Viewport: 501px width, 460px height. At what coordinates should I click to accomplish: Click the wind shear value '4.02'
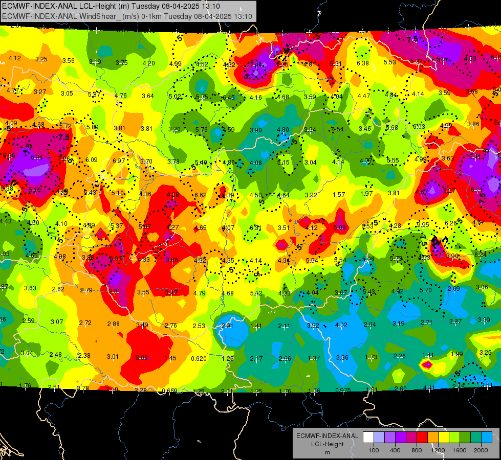[x=341, y=325]
